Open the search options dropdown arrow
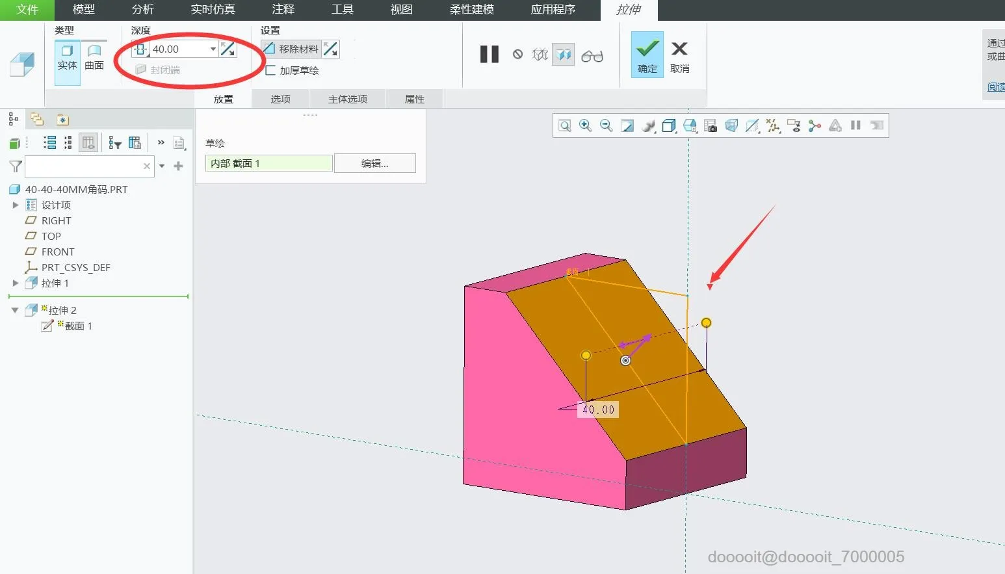 point(162,166)
